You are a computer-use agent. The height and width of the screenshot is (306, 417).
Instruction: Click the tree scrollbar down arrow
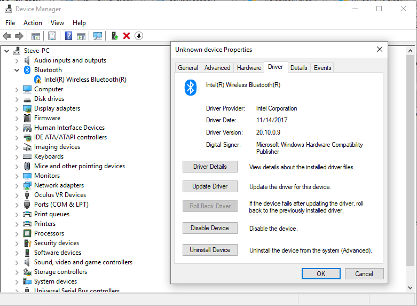[411, 288]
